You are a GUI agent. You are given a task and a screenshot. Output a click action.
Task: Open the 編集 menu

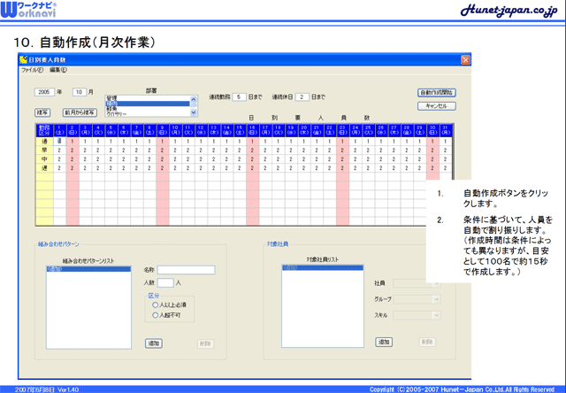click(58, 69)
